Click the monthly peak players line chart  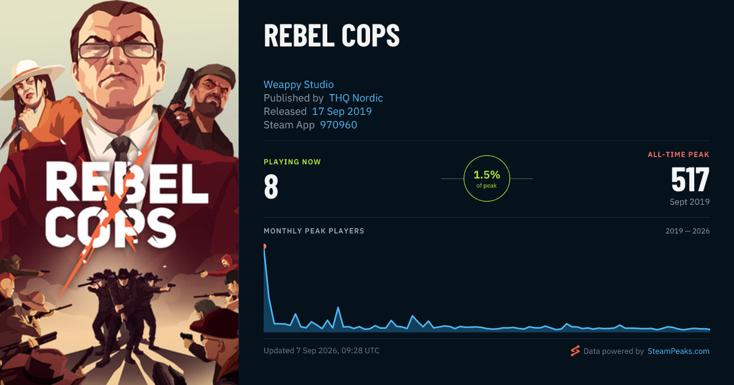click(487, 288)
